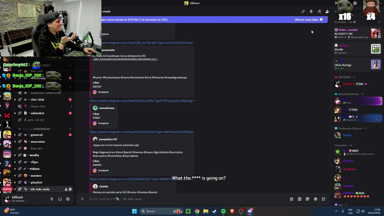
Task: Open notification settings bell icon
Action: pyautogui.click(x=311, y=11)
